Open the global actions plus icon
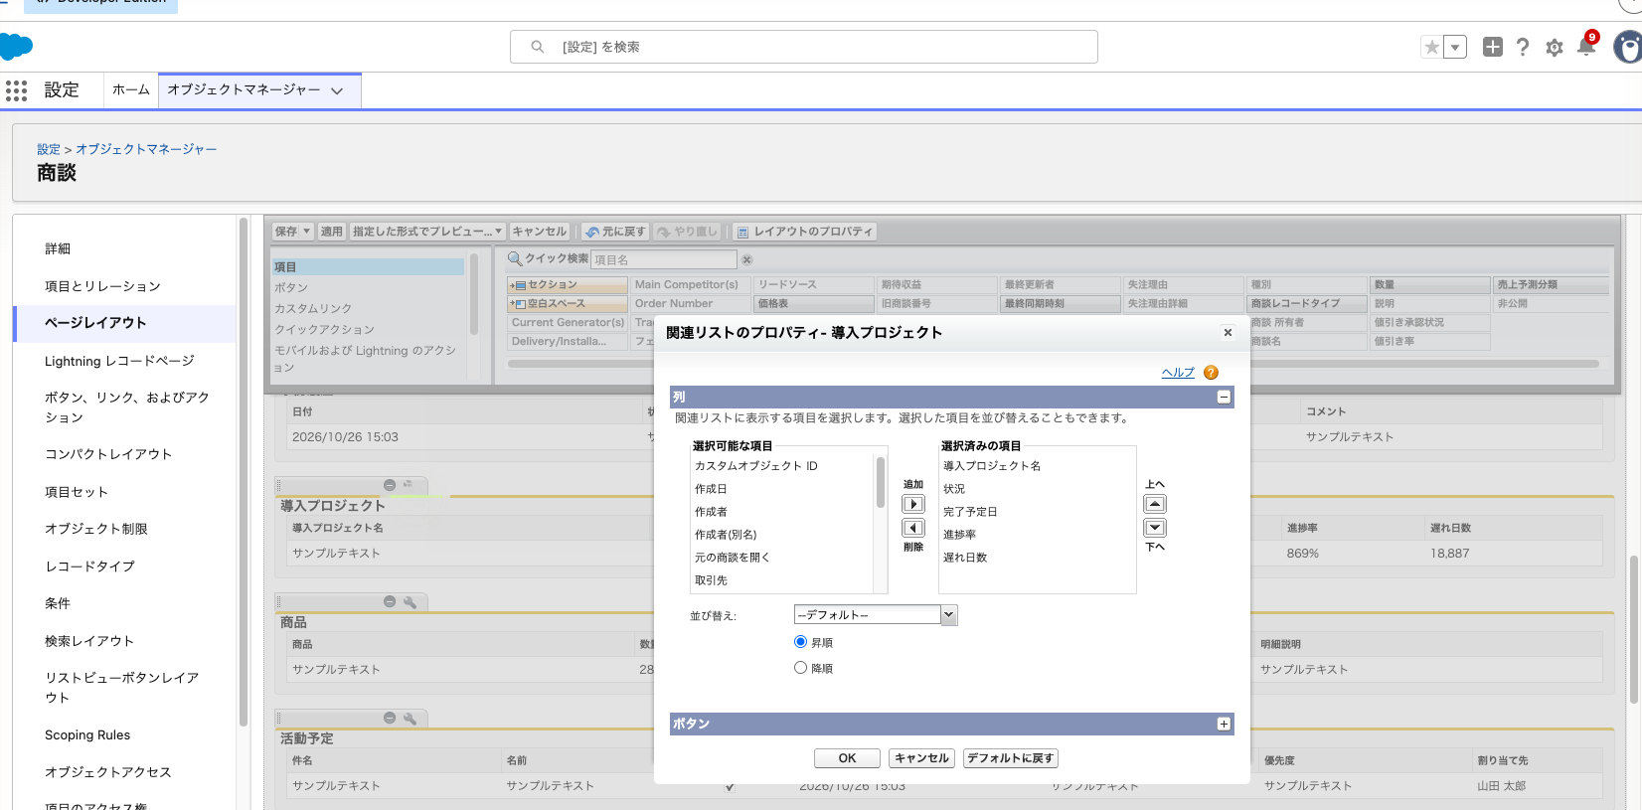Screen dimensions: 1642x810 point(1492,47)
